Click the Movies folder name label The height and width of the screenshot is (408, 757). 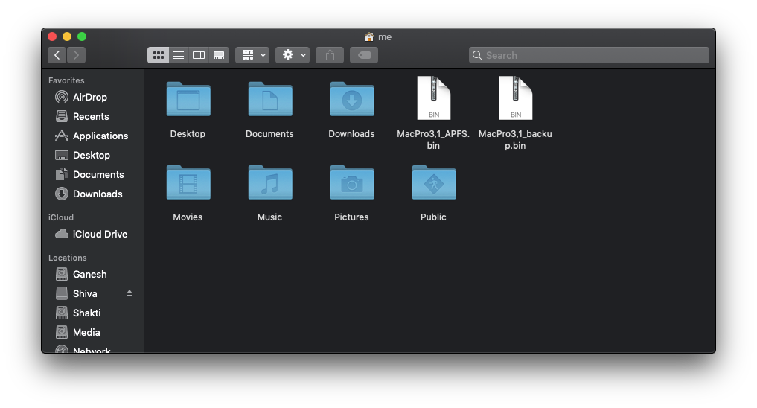point(188,217)
